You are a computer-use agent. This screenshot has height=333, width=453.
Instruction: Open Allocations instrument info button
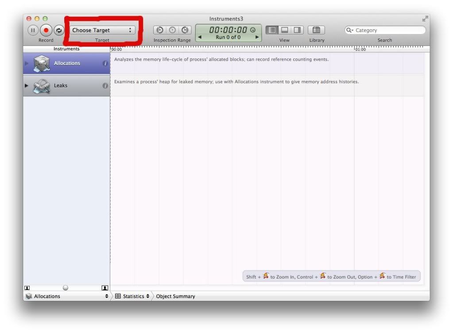tap(105, 63)
